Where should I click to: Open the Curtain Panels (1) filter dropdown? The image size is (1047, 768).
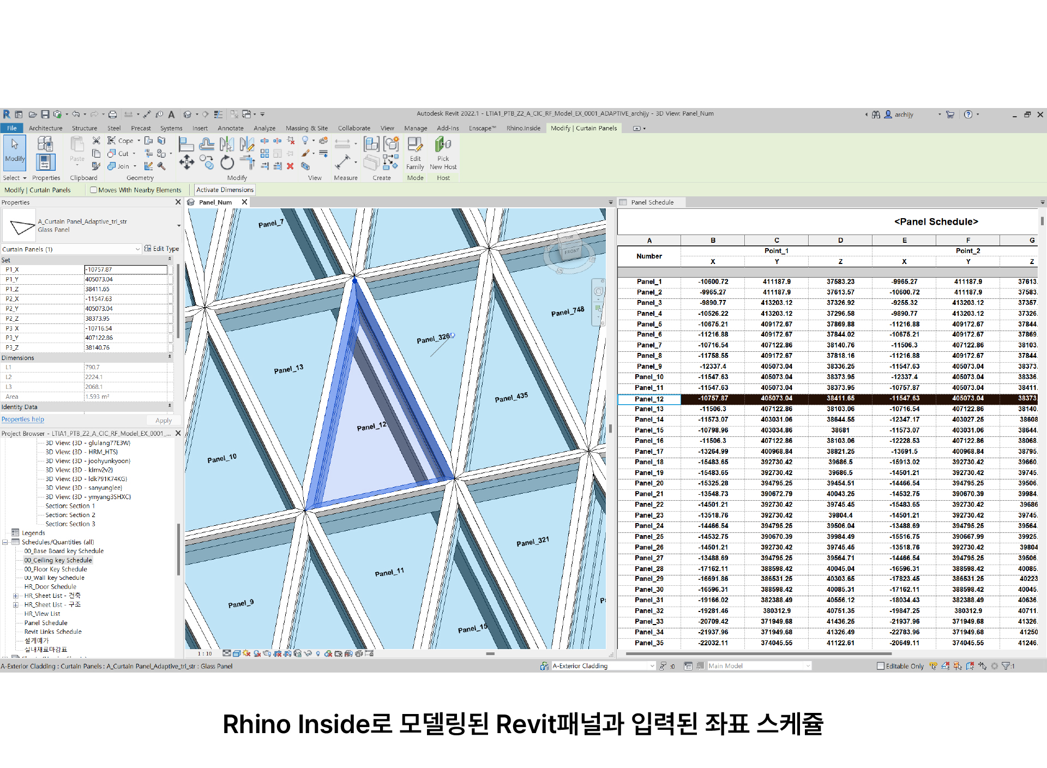point(137,249)
